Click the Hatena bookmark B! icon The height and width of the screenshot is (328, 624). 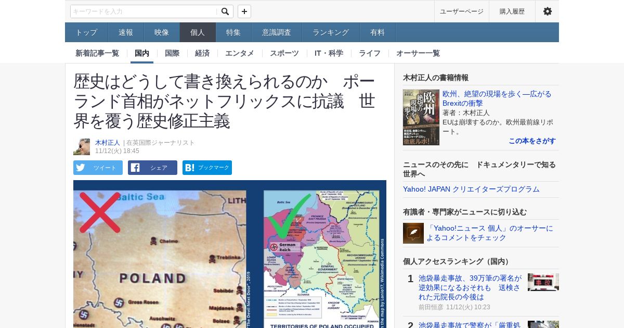click(190, 168)
